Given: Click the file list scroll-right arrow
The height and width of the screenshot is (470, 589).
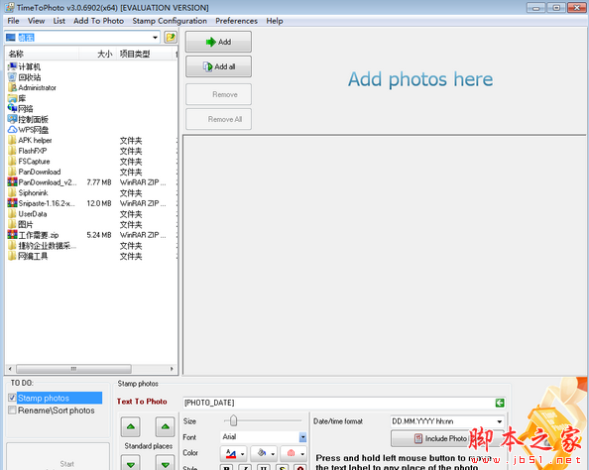Looking at the screenshot, I should click(172, 369).
